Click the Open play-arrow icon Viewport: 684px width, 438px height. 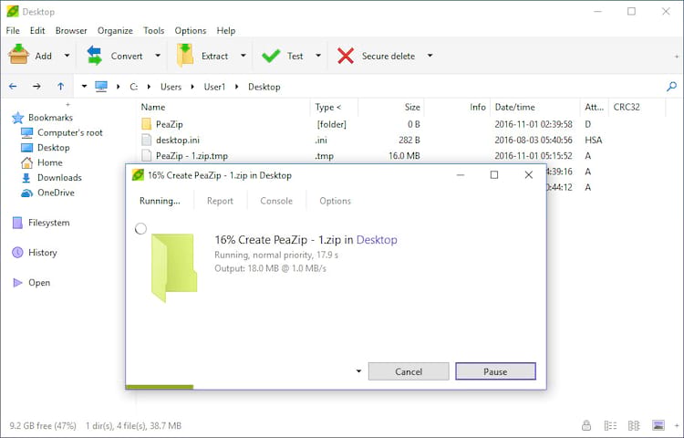click(17, 283)
